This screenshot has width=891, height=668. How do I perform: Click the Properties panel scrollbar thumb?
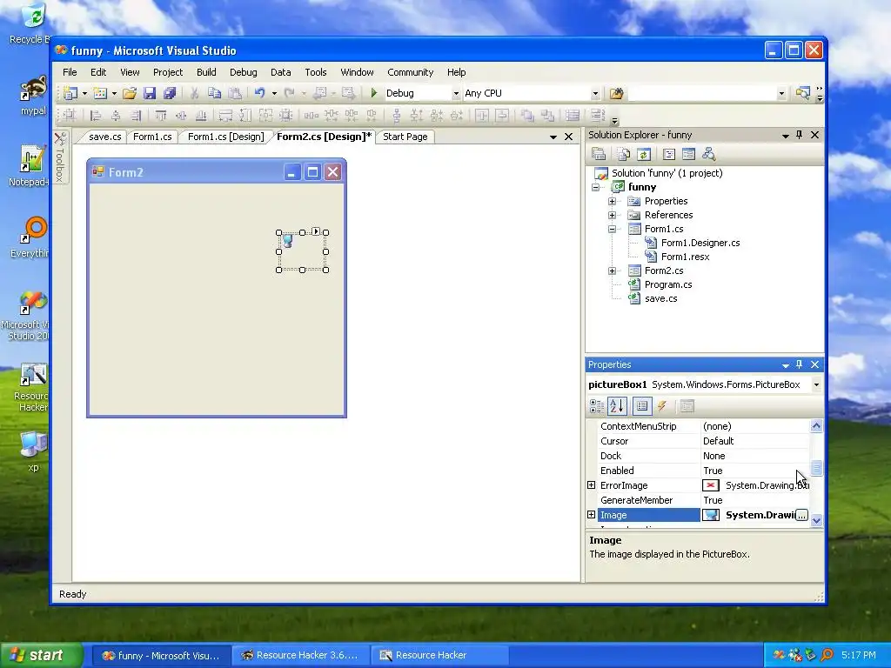[x=816, y=467]
